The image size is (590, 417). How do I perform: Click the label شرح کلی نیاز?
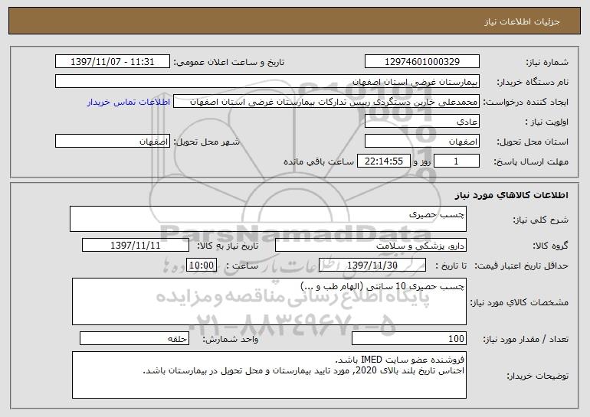[541, 220]
